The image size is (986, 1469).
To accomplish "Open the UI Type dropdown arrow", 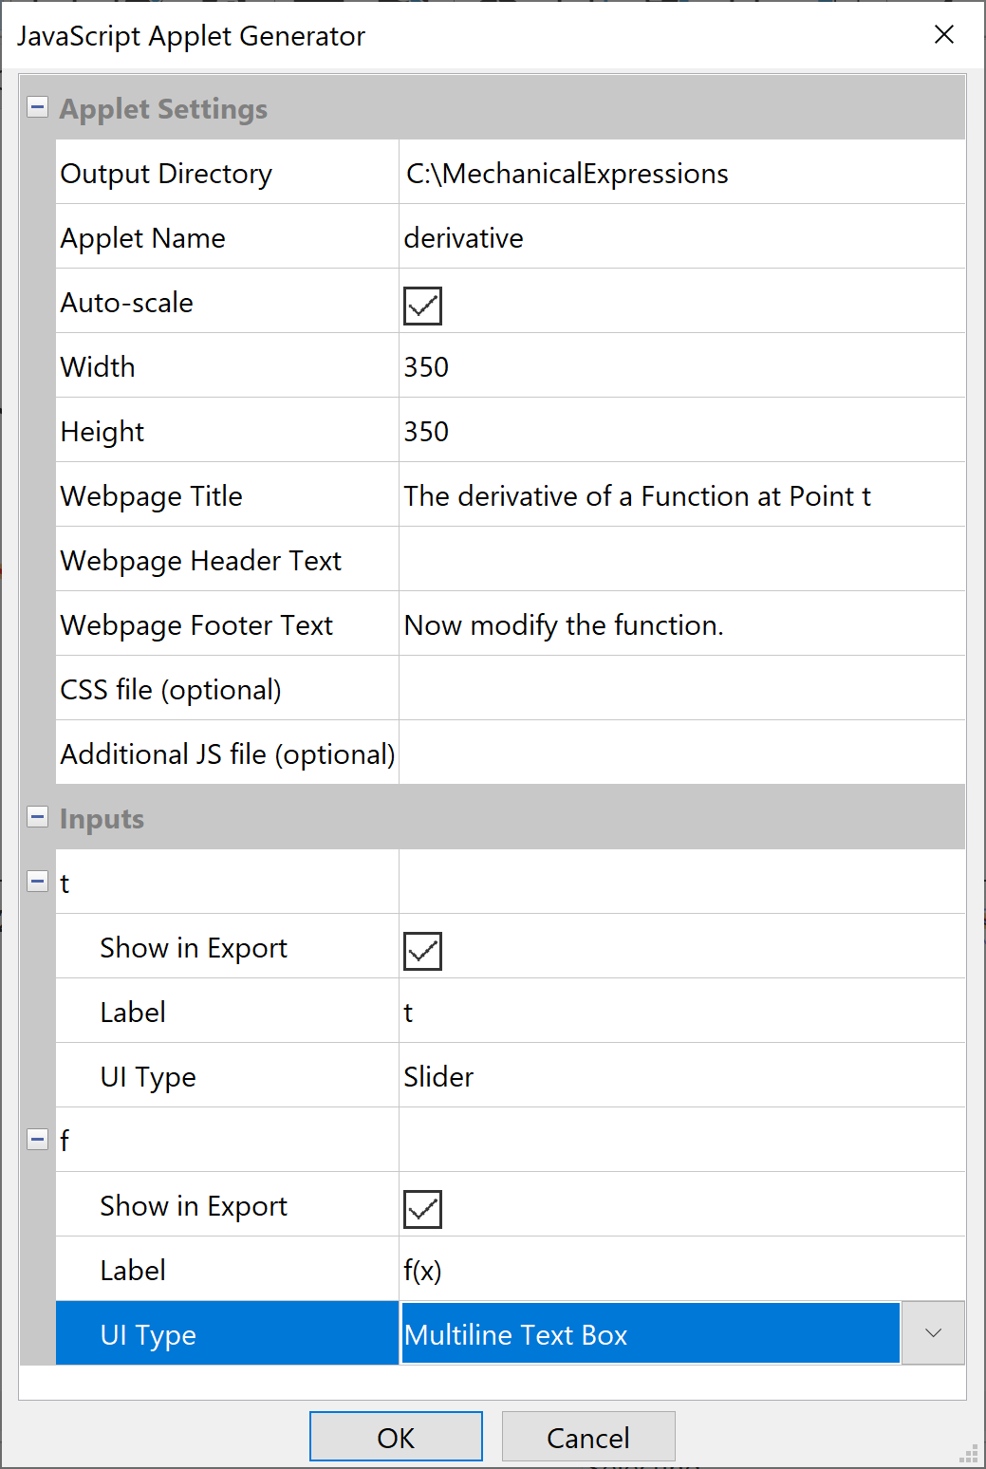I will 932,1333.
